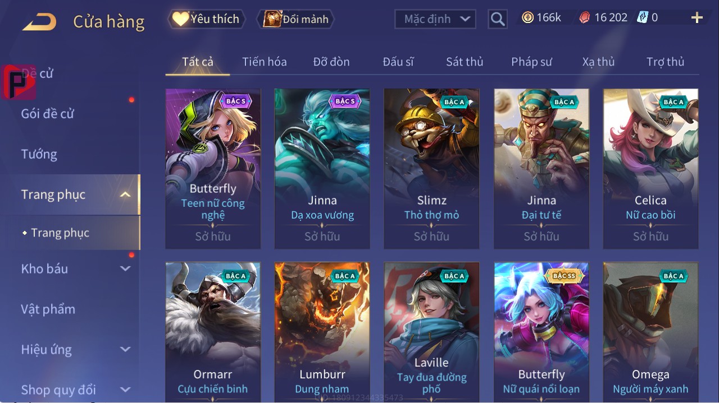Screen dimensions: 719x403
Task: Tap the blue voucher ticket icon
Action: [x=643, y=17]
